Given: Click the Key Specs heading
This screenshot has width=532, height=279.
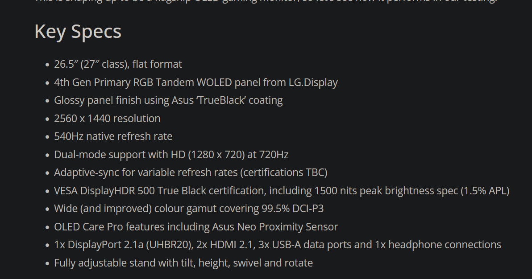Looking at the screenshot, I should click(78, 32).
